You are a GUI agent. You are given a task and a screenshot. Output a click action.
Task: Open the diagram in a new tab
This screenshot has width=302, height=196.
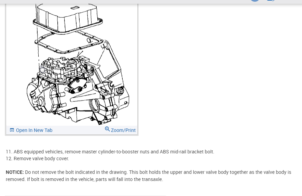pyautogui.click(x=31, y=130)
